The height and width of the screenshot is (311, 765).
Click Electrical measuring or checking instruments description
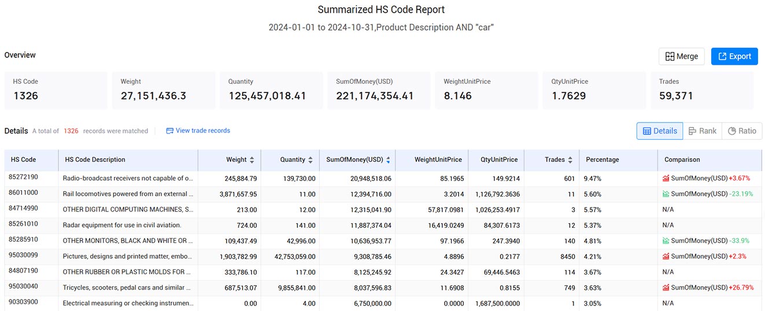[x=128, y=302]
